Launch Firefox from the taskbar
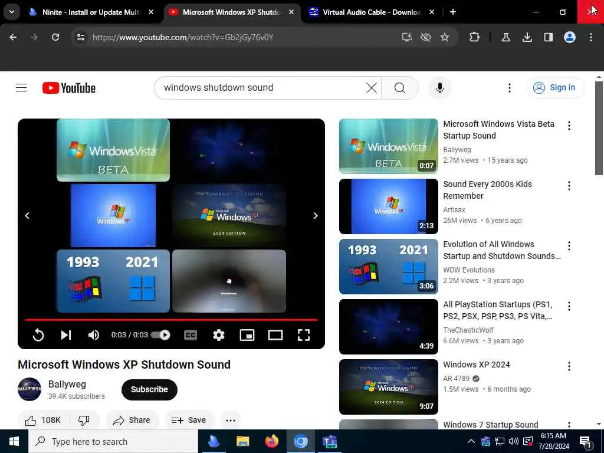 pyautogui.click(x=271, y=441)
